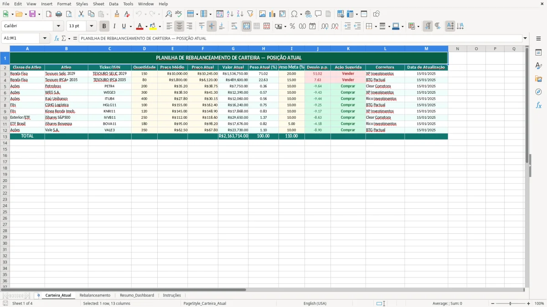The height and width of the screenshot is (307, 547).
Task: Toggle Underline formatting
Action: (x=124, y=26)
